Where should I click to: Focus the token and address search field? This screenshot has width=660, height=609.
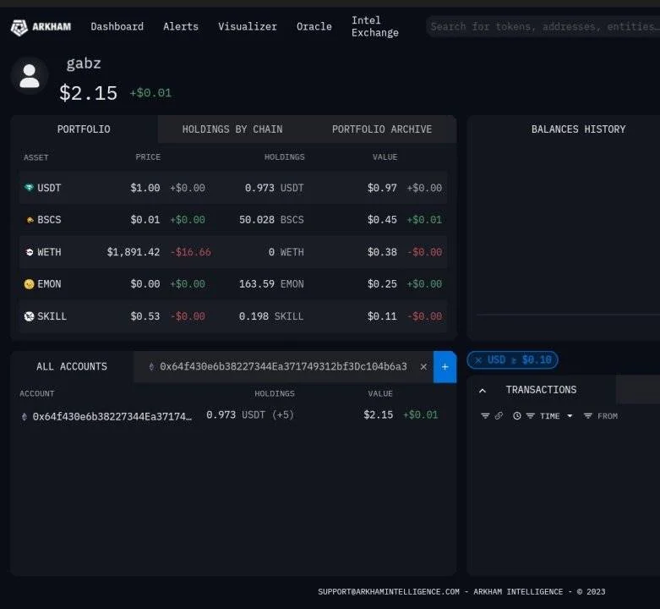(x=543, y=26)
